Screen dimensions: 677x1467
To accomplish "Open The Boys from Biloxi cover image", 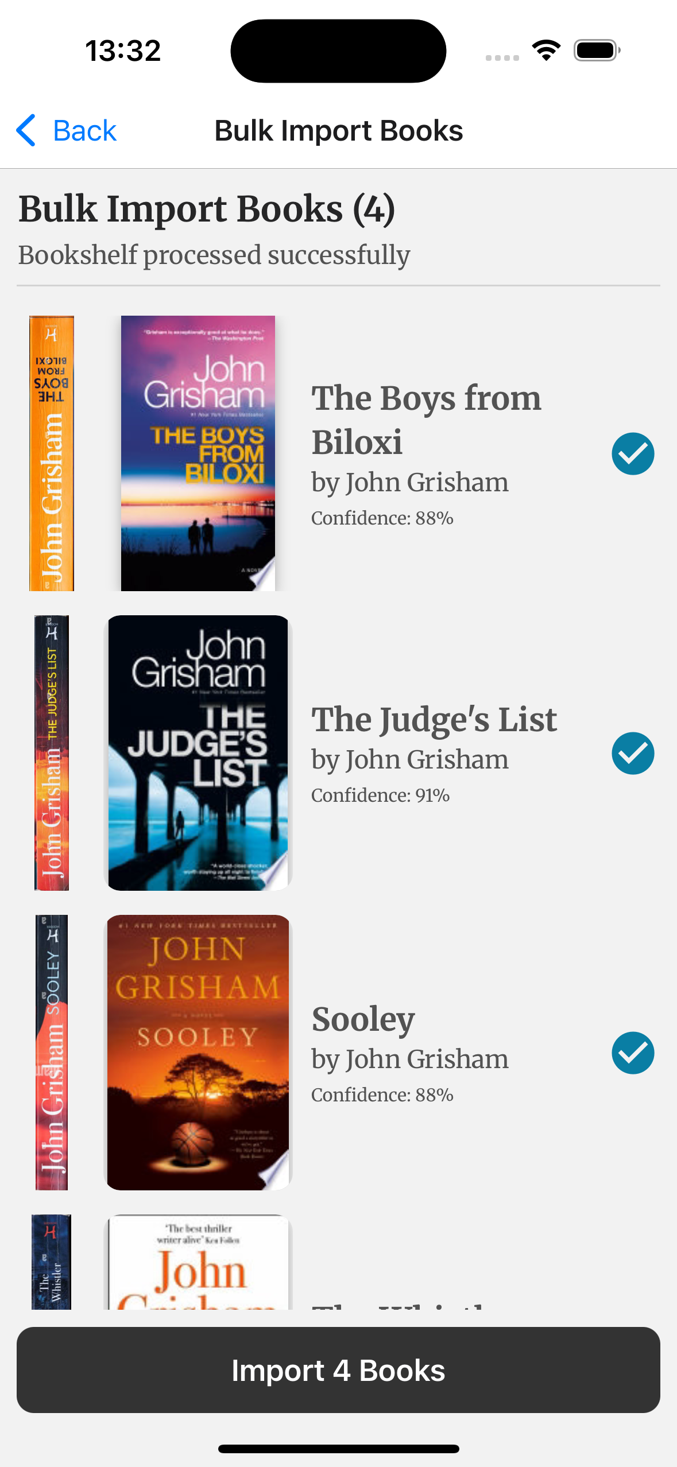I will tap(198, 453).
